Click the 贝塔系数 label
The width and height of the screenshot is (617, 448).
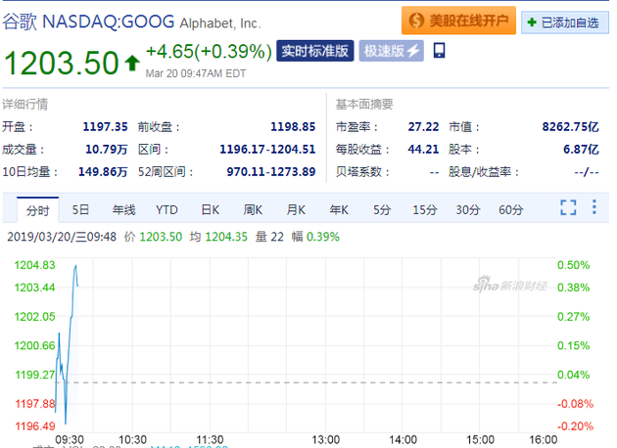[x=362, y=172]
